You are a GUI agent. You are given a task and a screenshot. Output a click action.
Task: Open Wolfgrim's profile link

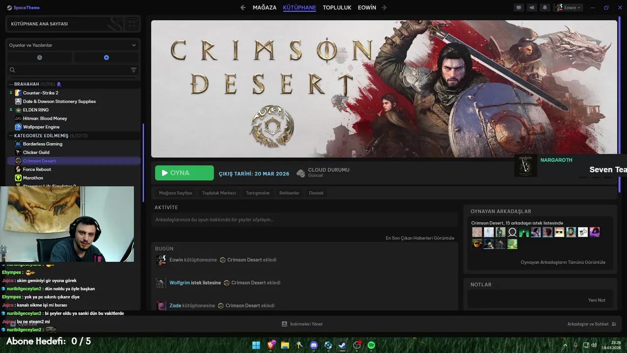[179, 283]
